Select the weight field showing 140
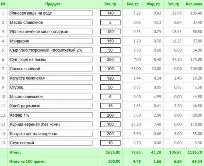 click(110, 13)
